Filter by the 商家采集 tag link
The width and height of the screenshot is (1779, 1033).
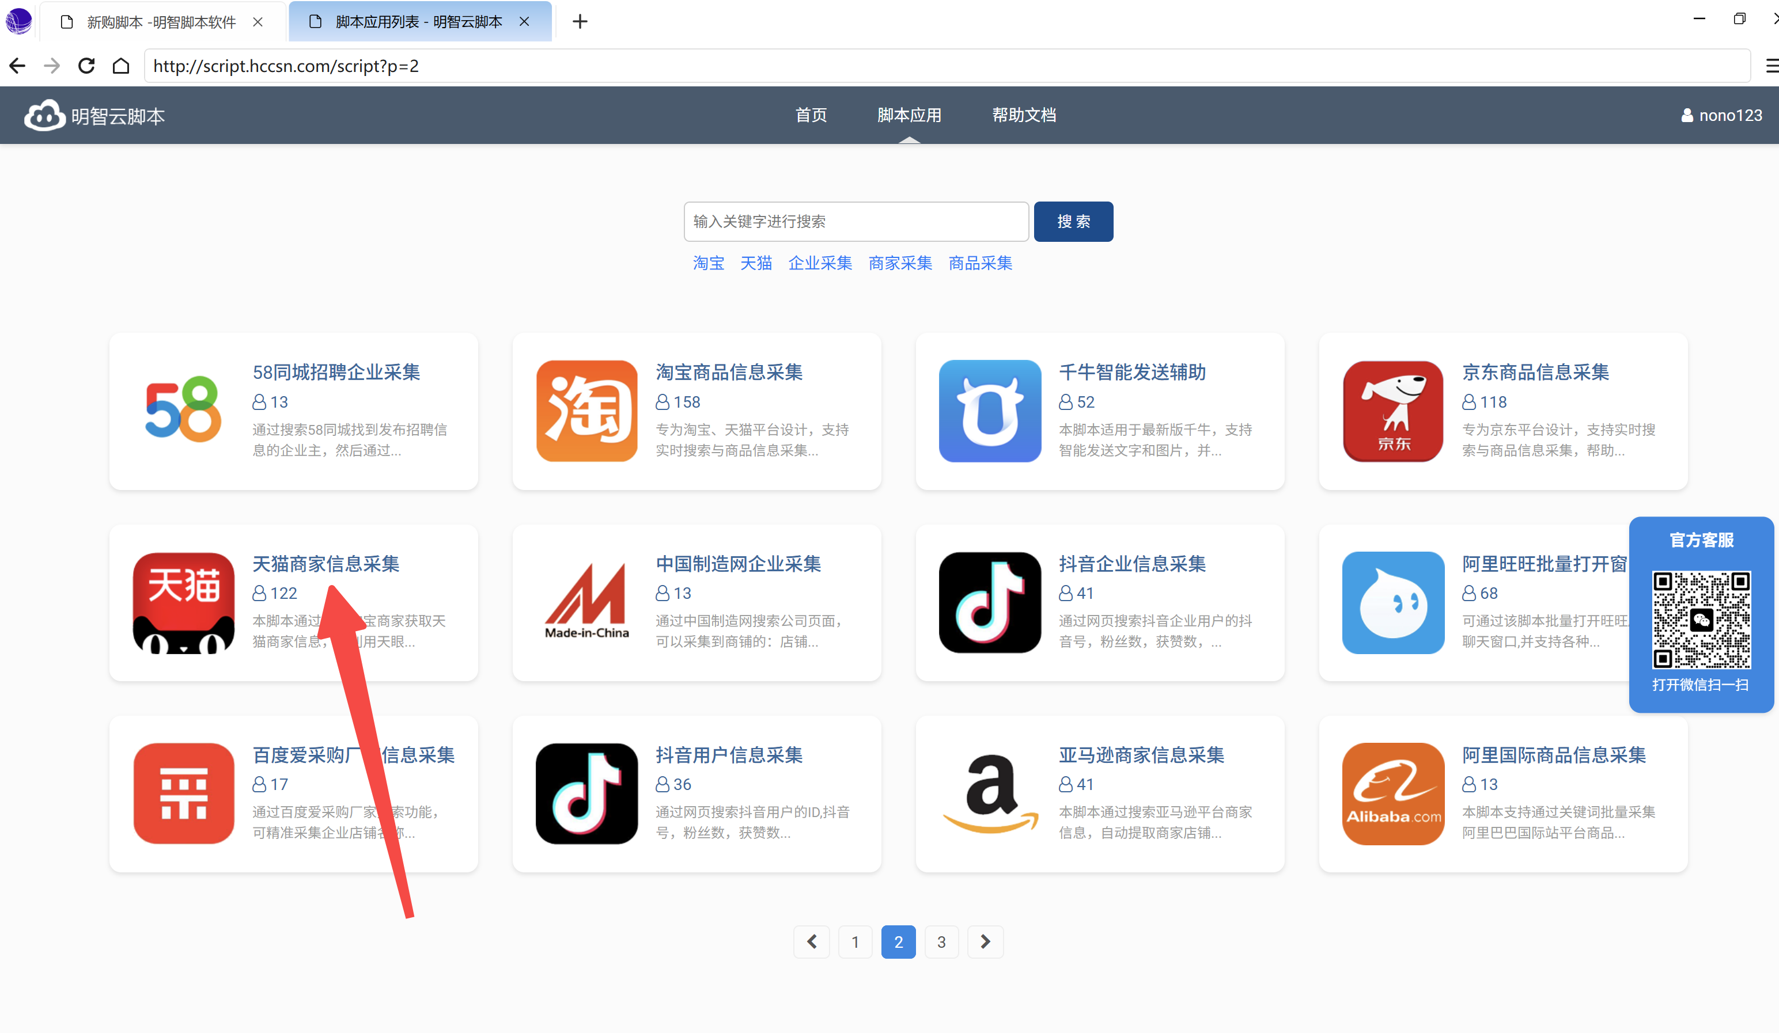pyautogui.click(x=899, y=263)
